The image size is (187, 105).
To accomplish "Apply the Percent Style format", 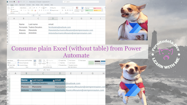I will pos(66,10).
